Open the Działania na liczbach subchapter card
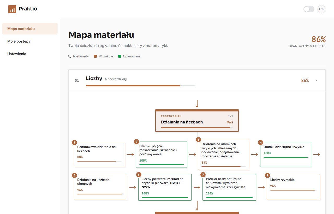The width and height of the screenshot is (334, 214). pos(197,121)
